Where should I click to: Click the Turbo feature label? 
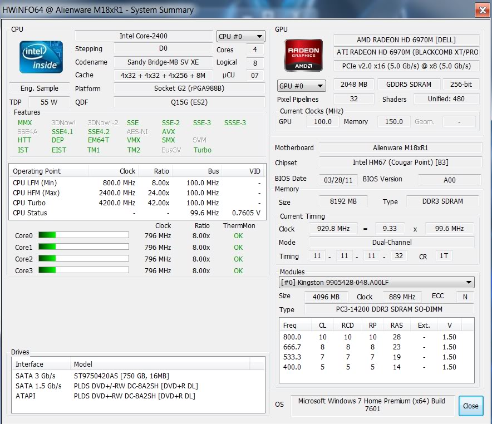pyautogui.click(x=203, y=150)
